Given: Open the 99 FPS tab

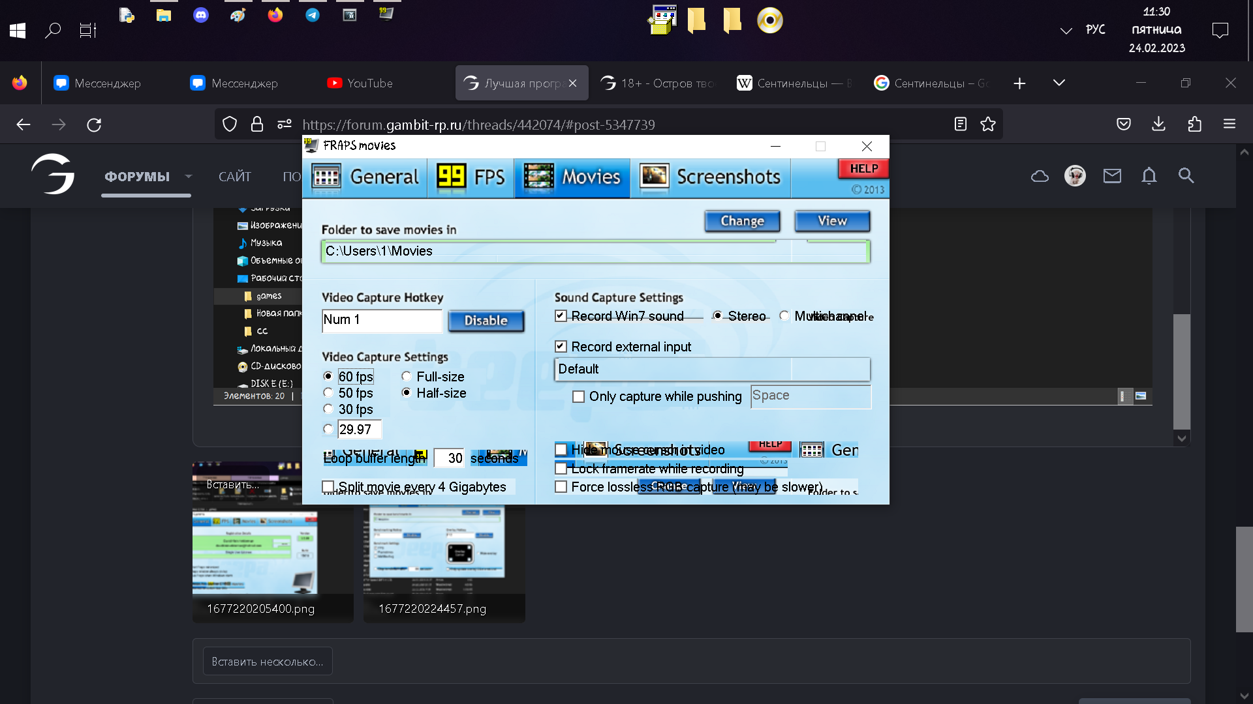Looking at the screenshot, I should (471, 177).
